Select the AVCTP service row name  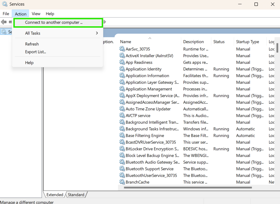[138, 115]
